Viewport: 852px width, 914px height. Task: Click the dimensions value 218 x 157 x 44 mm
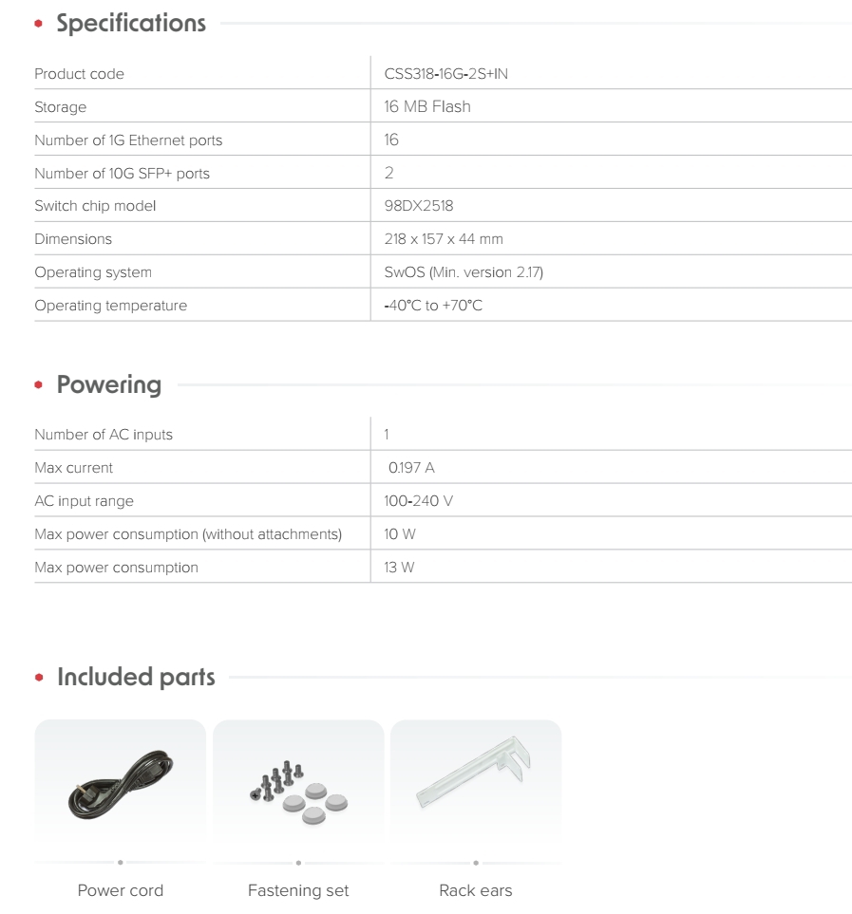tap(444, 239)
